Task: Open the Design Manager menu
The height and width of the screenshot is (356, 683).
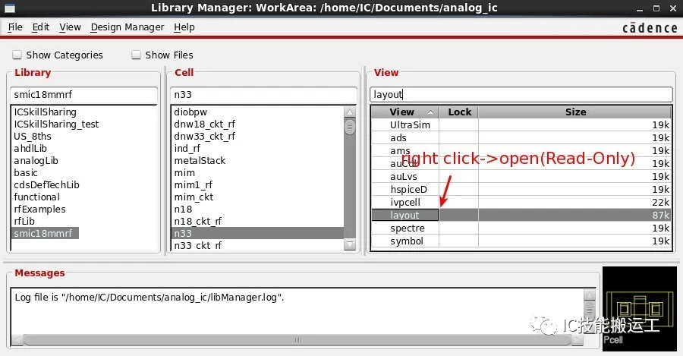Action: (127, 27)
